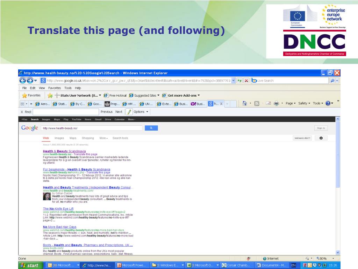Viewport: 358px width, 269px height.
Task: Close the Find bar with the X
Action: point(22,112)
